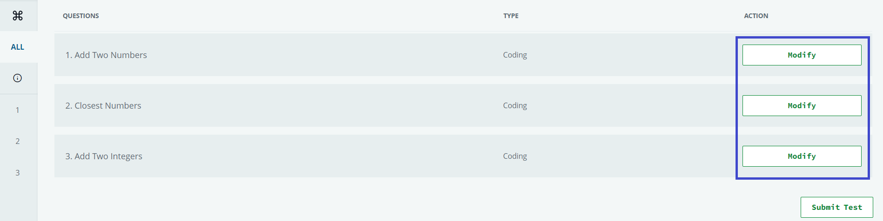Select the ALL tab in sidebar
This screenshot has width=883, height=221.
point(18,47)
